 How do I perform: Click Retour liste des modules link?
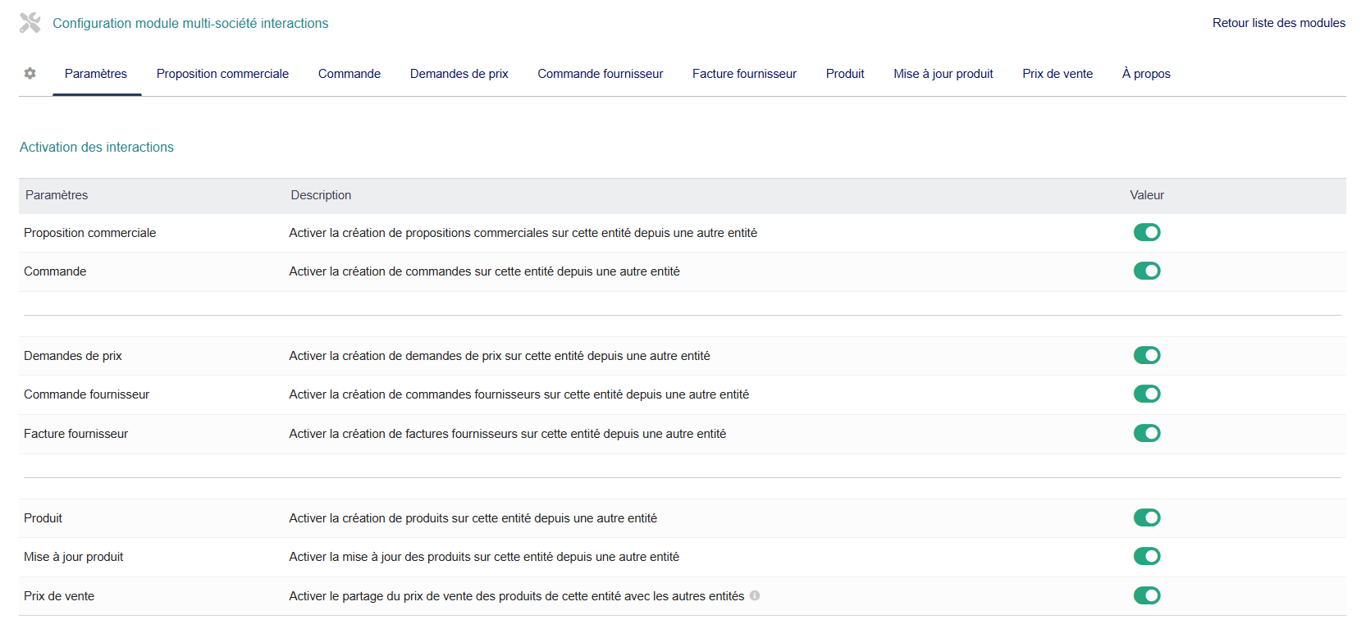point(1279,23)
